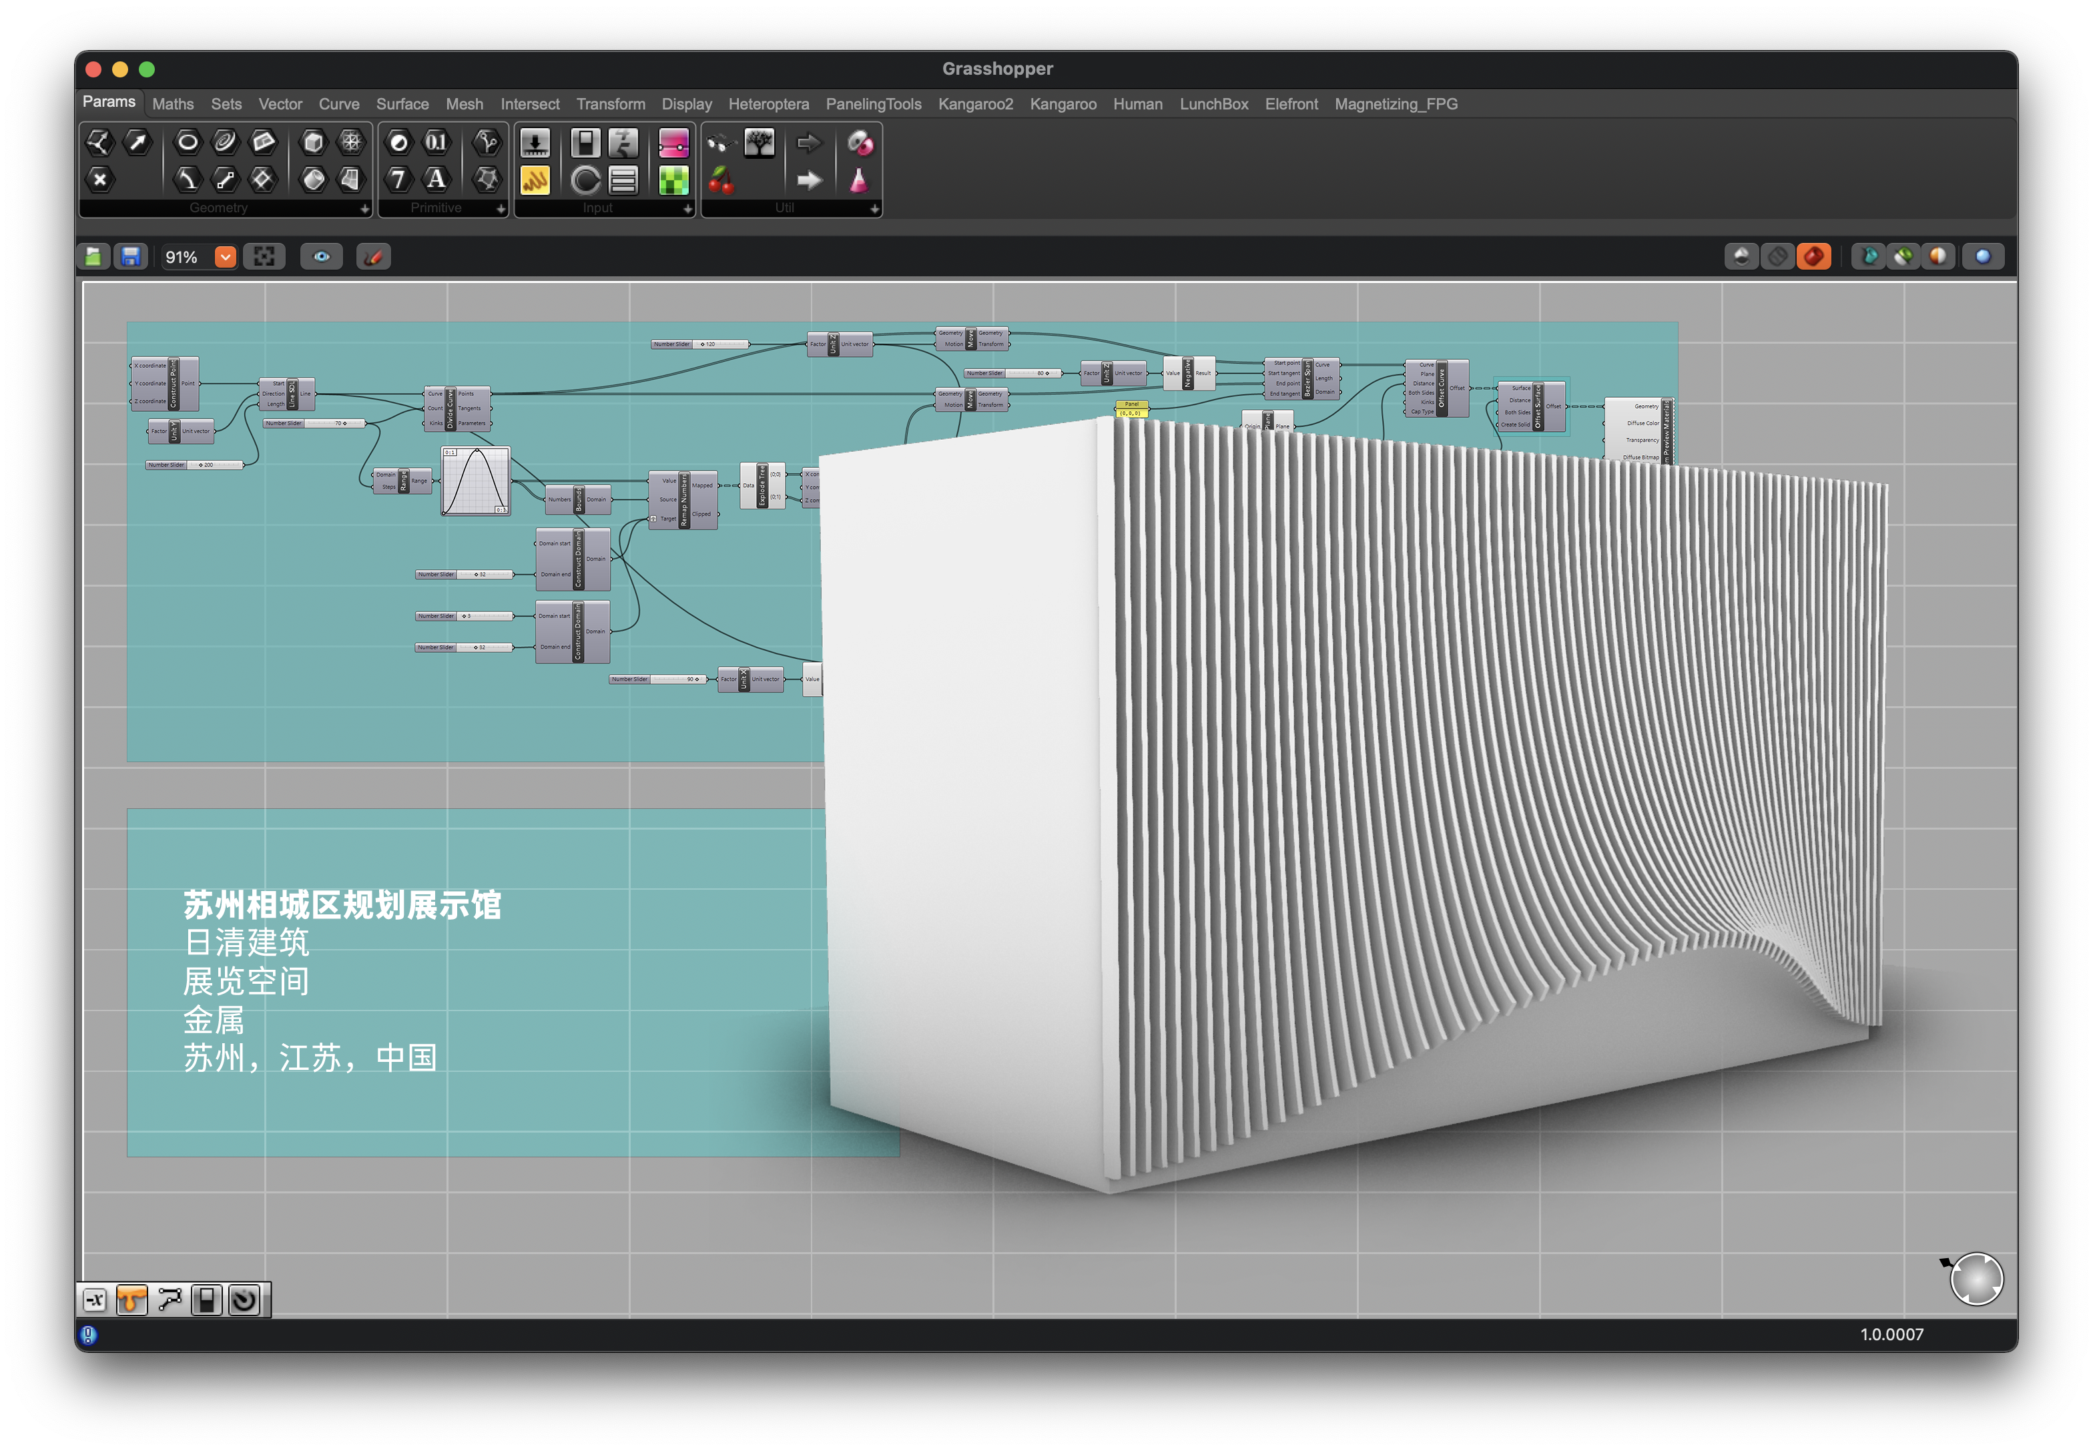Click the sketch pencil tool icon
The width and height of the screenshot is (2093, 1451).
[x=373, y=257]
